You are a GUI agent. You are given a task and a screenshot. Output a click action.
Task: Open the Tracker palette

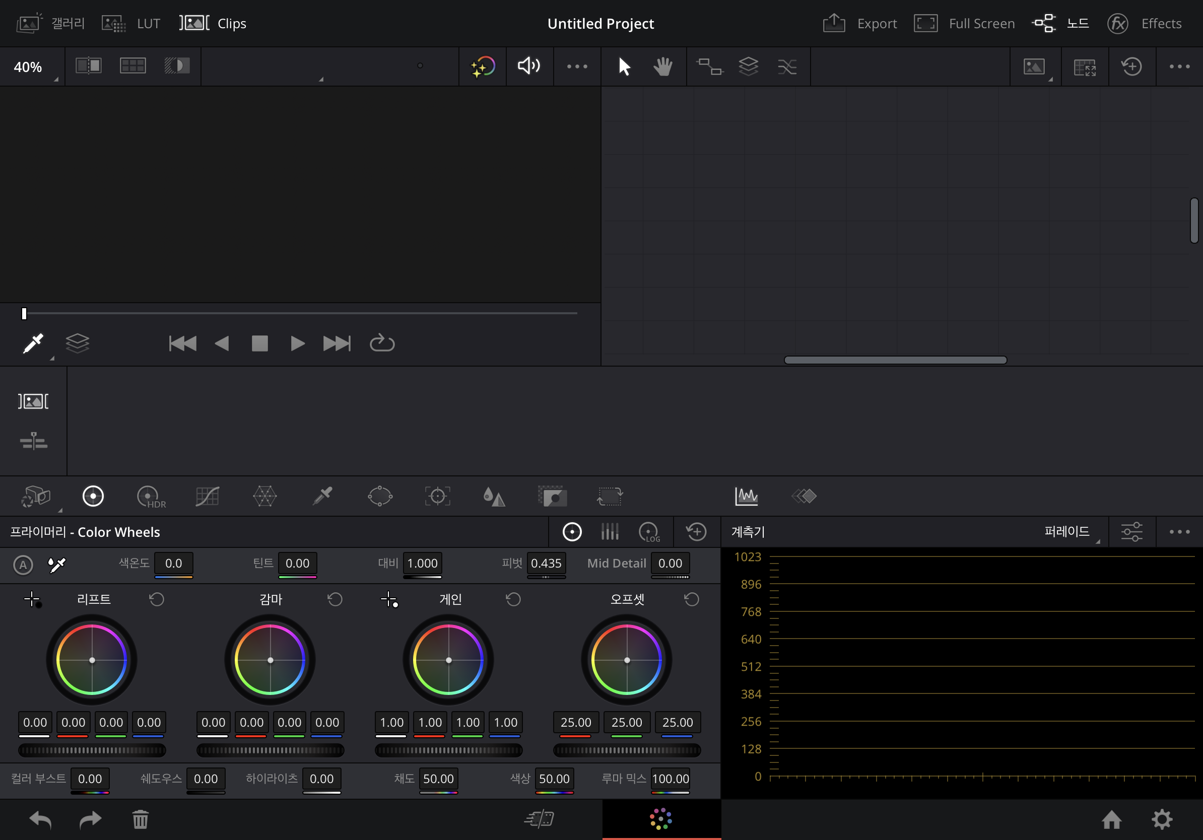pos(437,496)
